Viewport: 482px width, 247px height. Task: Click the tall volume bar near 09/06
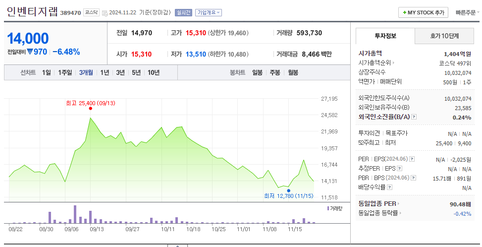click(75, 214)
